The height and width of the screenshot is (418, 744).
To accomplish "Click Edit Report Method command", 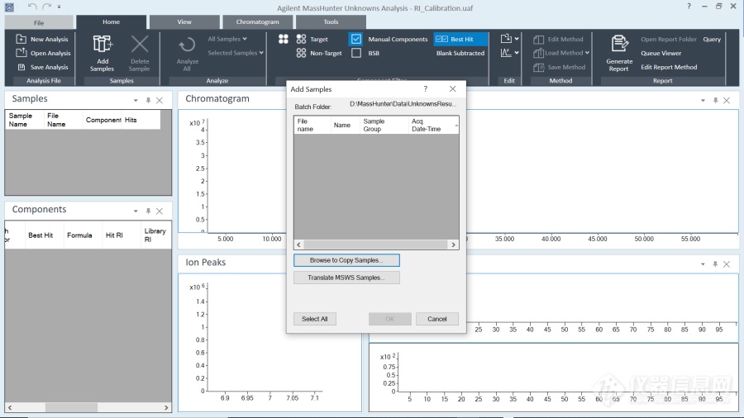I will tap(669, 67).
